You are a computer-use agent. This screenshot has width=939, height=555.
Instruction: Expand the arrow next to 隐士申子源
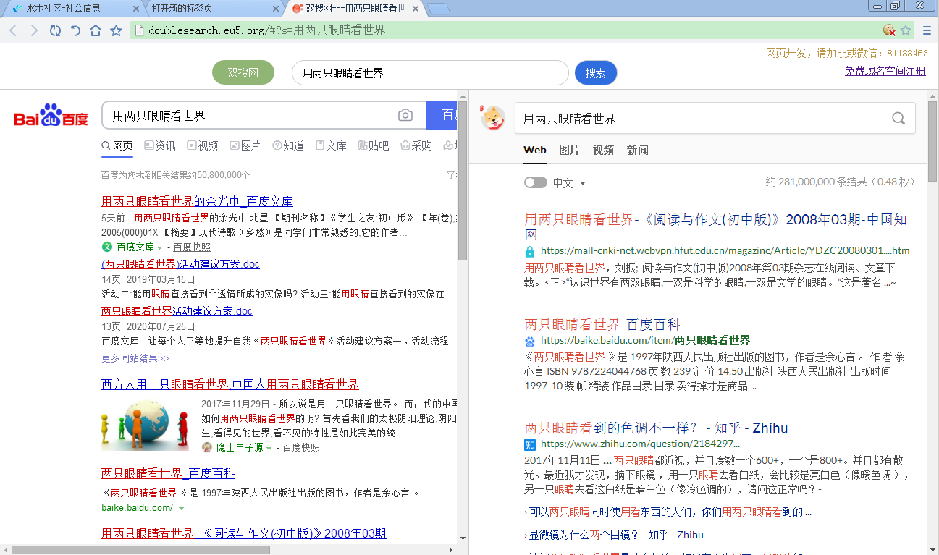269,449
